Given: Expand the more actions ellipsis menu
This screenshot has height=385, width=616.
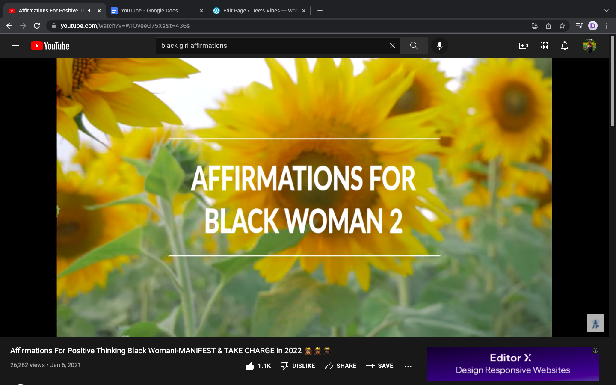Looking at the screenshot, I should (x=408, y=366).
